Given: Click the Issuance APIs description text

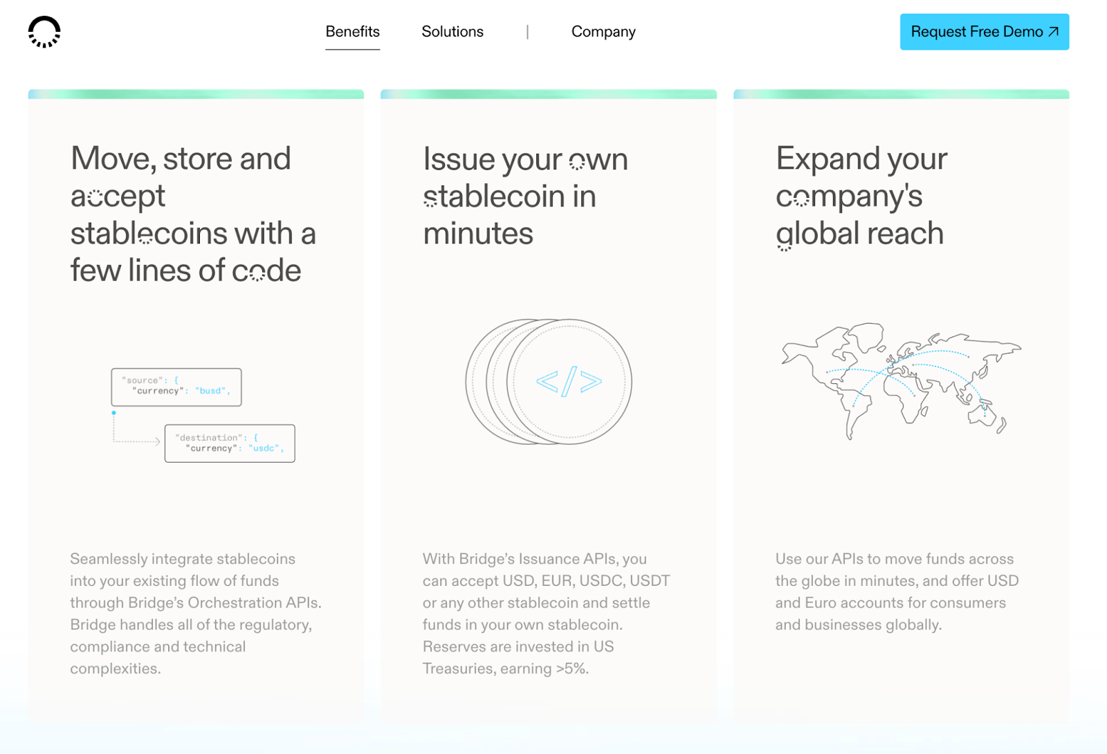Looking at the screenshot, I should coord(546,614).
